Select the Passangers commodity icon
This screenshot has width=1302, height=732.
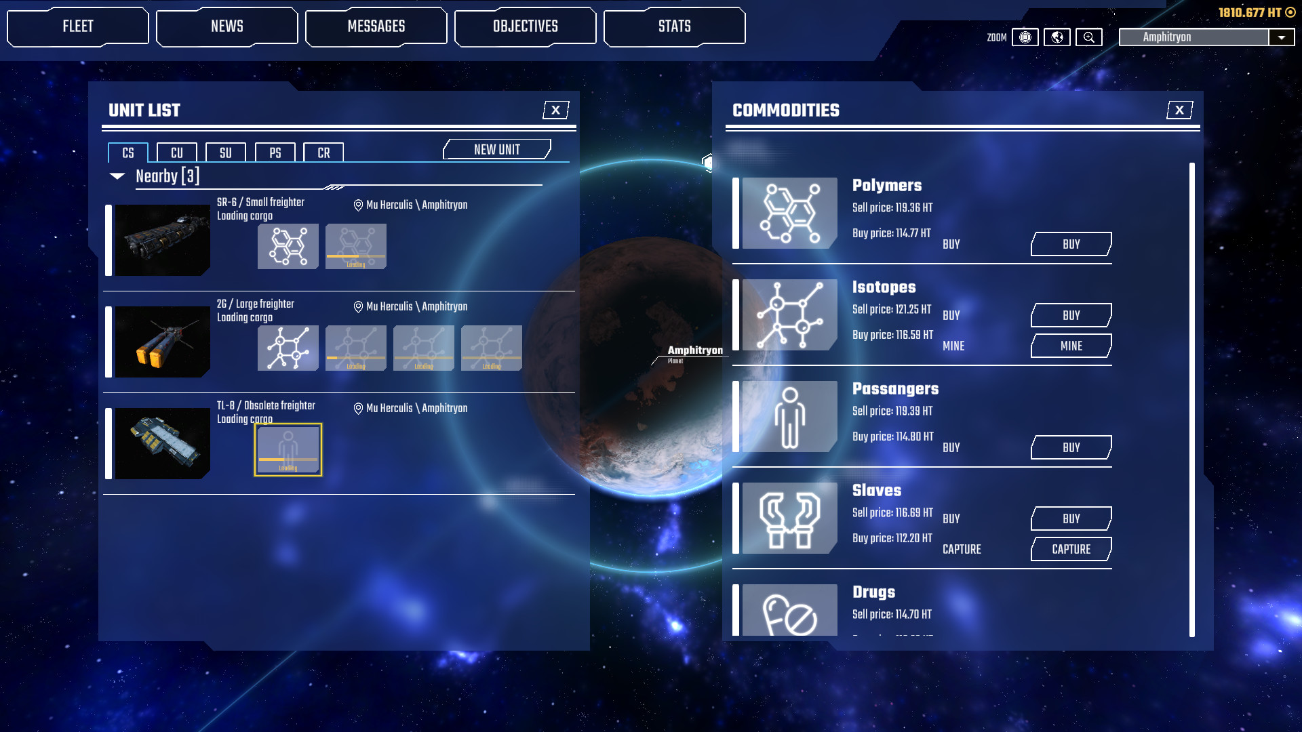click(x=789, y=416)
